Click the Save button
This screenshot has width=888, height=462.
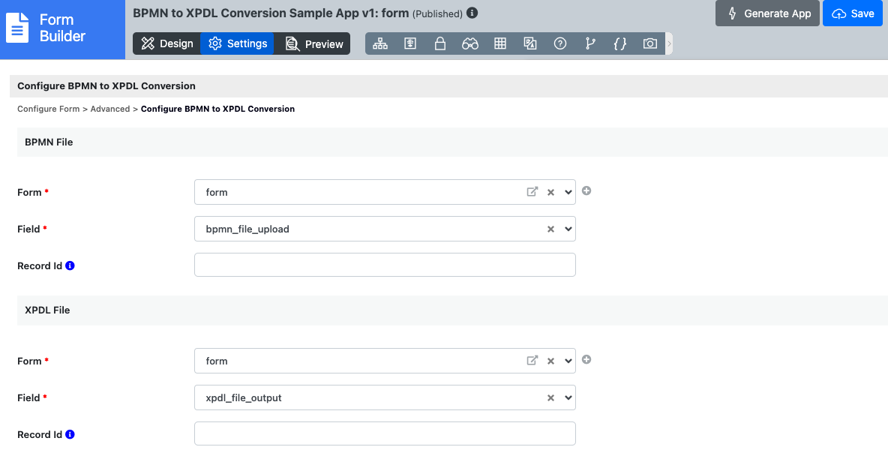click(853, 13)
